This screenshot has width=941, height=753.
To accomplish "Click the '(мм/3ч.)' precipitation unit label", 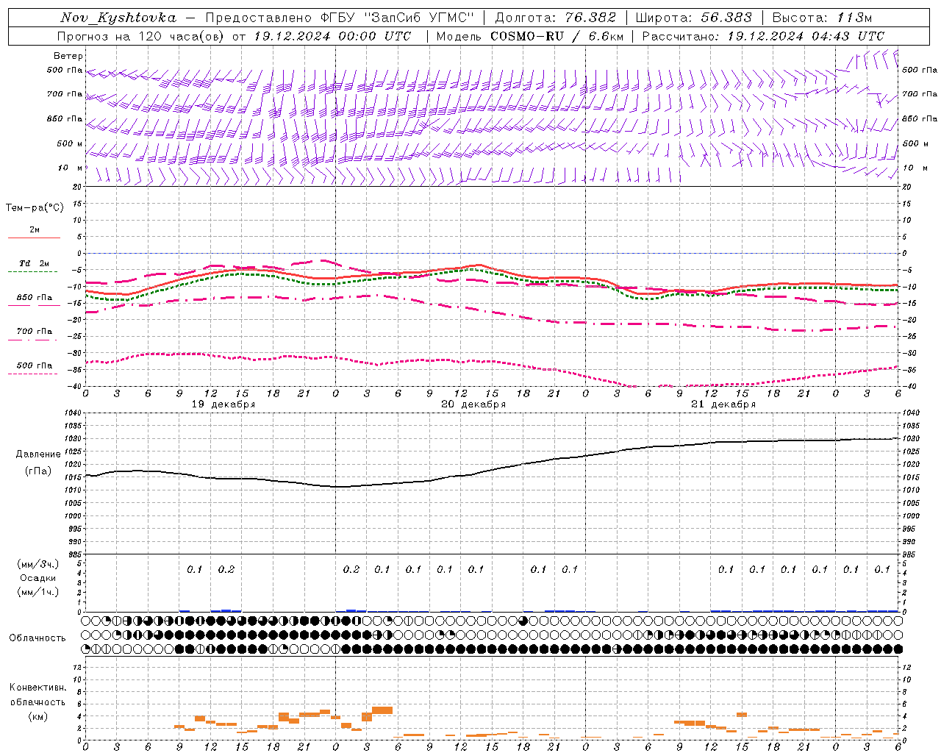I will pos(38,564).
